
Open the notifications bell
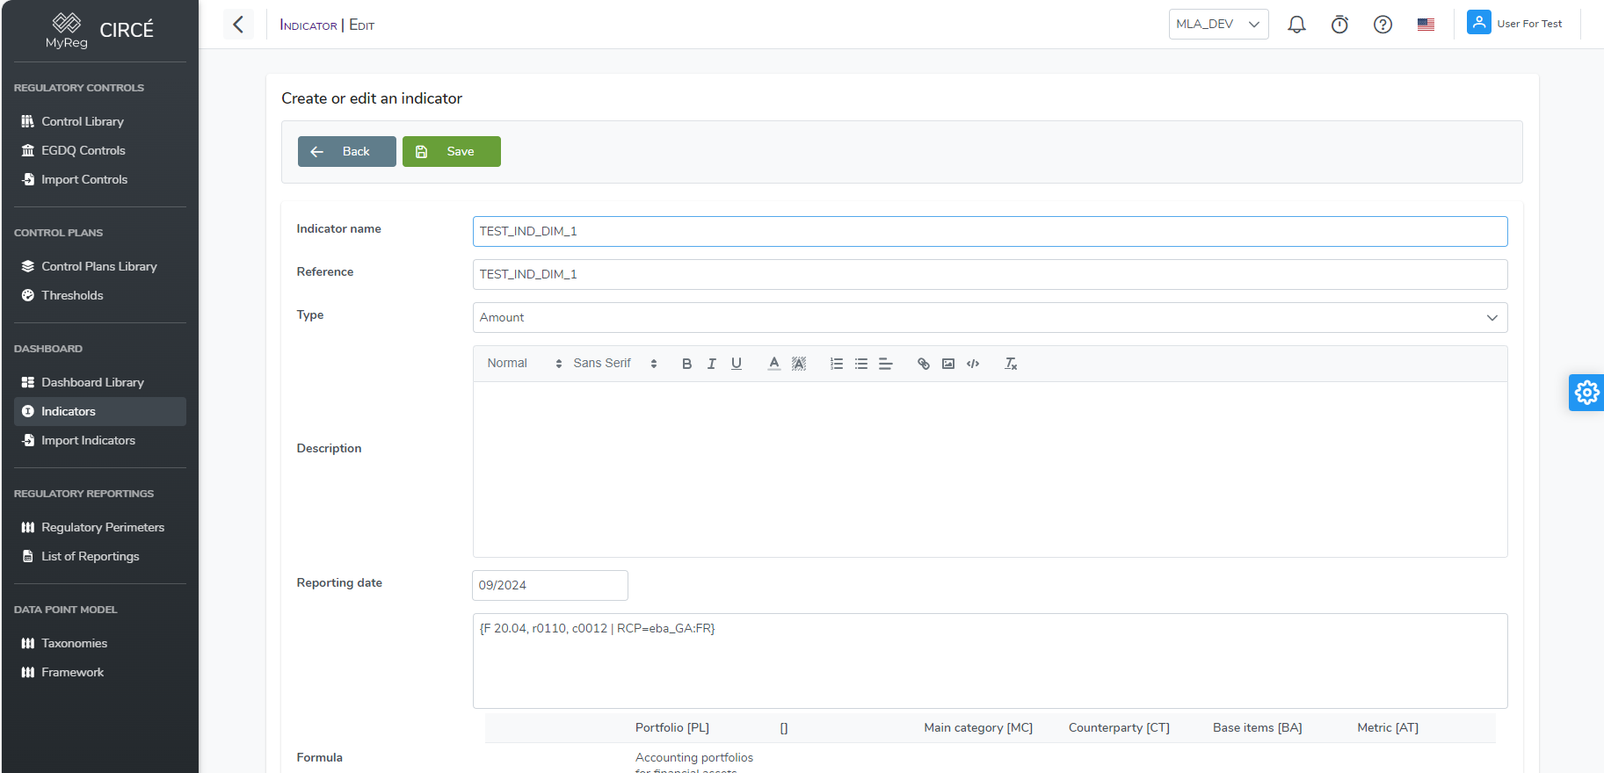click(x=1296, y=25)
